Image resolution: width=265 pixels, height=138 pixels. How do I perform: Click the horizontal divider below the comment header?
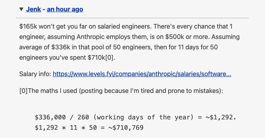point(132,18)
